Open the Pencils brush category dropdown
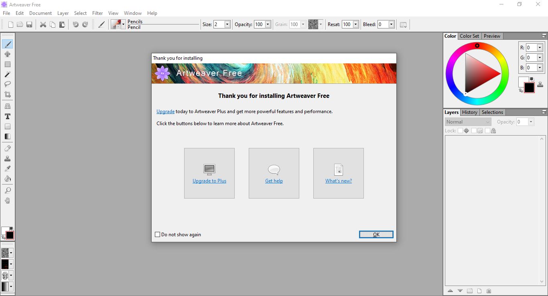 click(x=123, y=24)
